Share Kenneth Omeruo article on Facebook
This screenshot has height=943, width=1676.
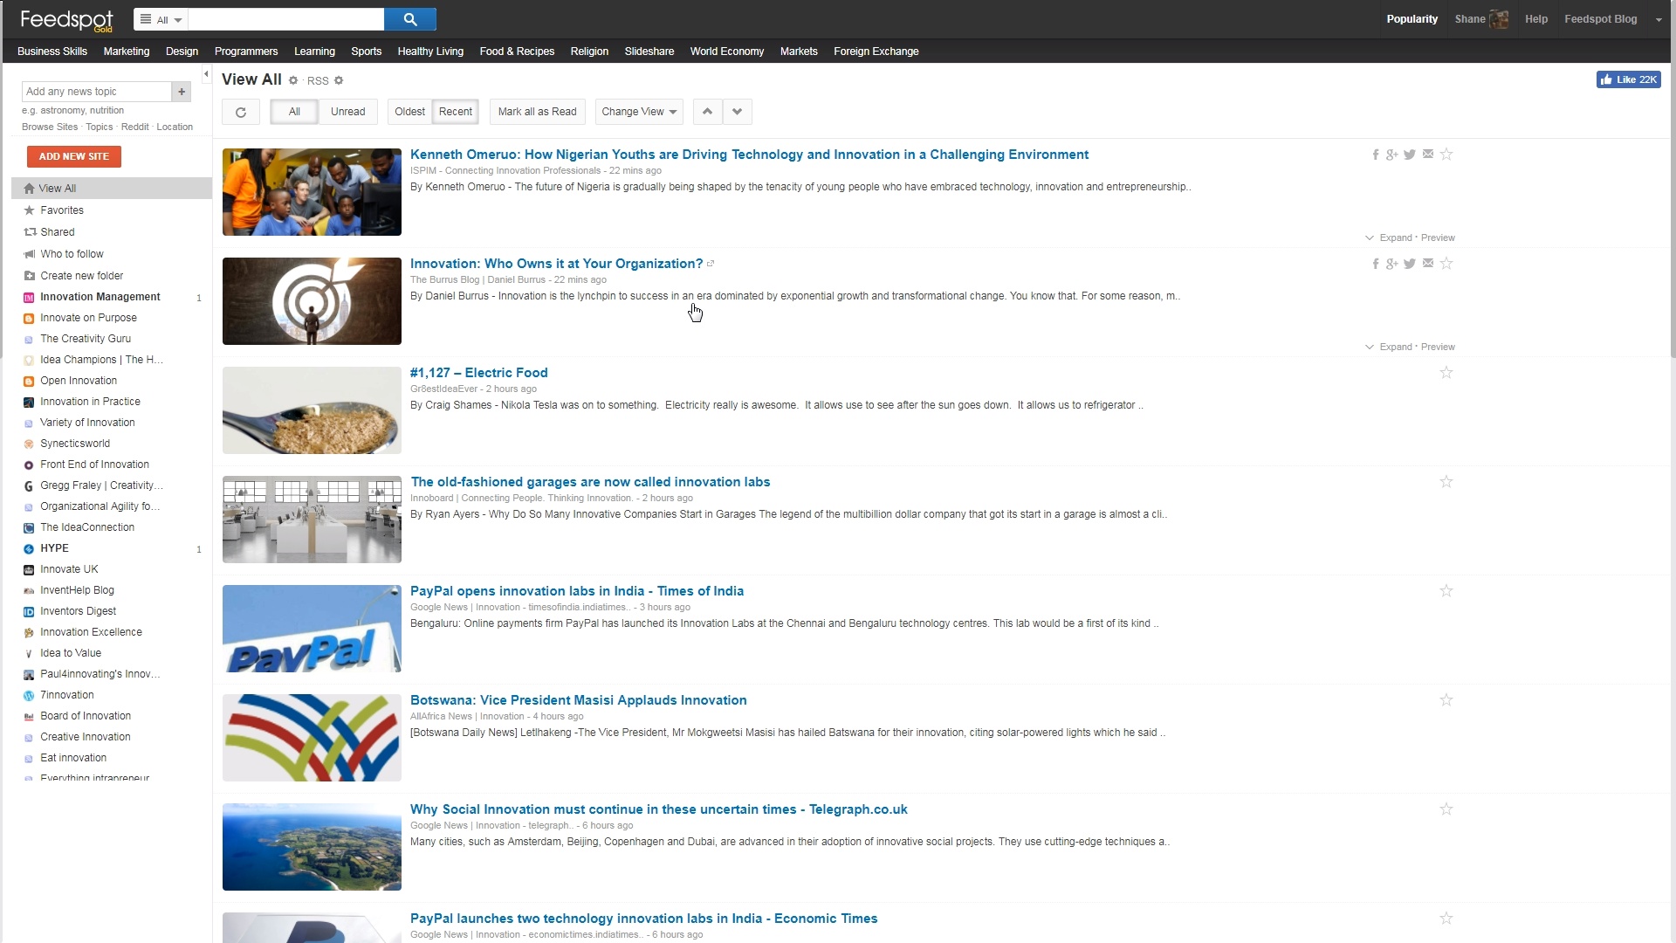(1376, 155)
